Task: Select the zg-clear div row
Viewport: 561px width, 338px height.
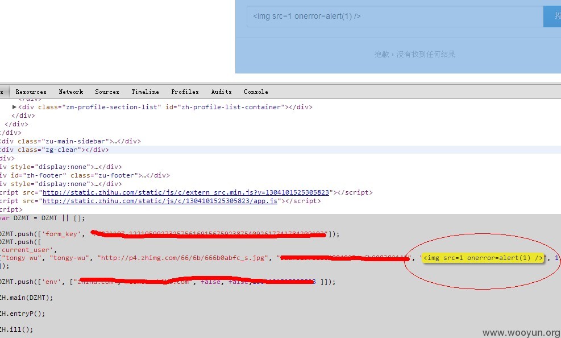Action: click(x=281, y=150)
